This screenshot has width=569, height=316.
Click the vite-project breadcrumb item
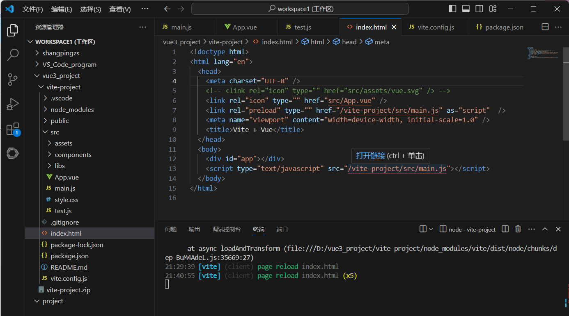pyautogui.click(x=226, y=42)
